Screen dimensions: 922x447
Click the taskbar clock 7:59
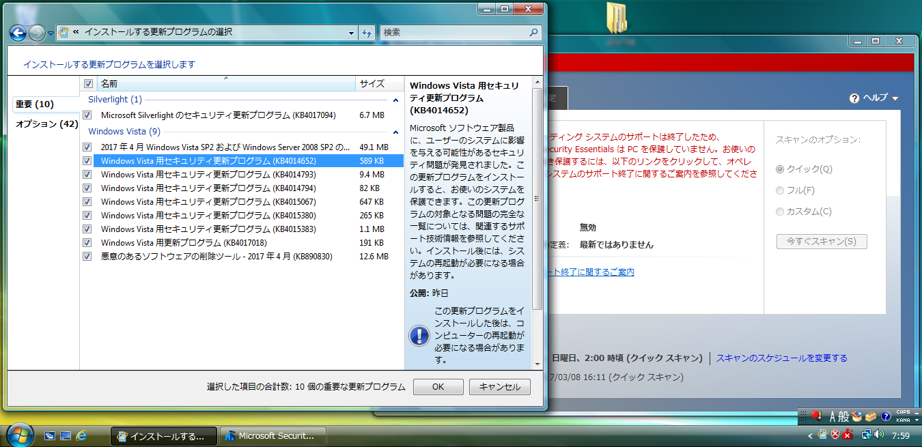pos(901,435)
